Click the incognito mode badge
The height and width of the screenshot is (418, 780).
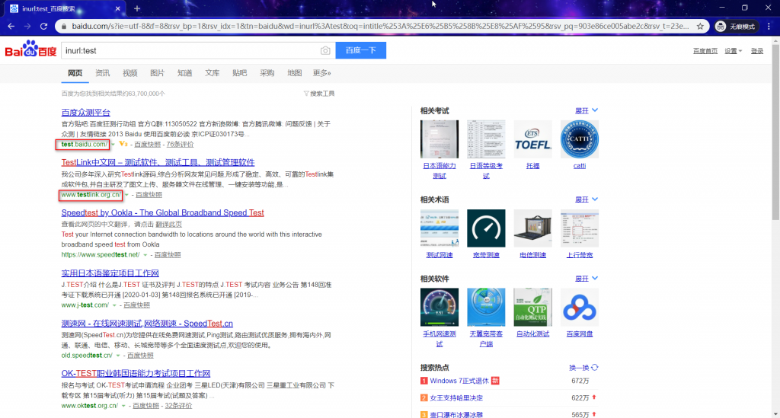click(x=736, y=27)
